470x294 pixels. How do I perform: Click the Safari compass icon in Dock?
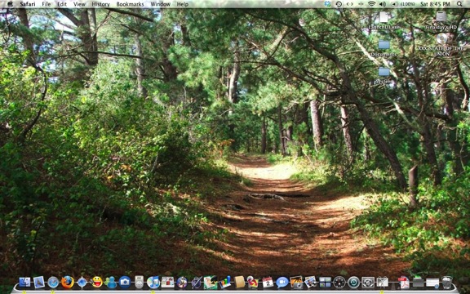click(53, 283)
